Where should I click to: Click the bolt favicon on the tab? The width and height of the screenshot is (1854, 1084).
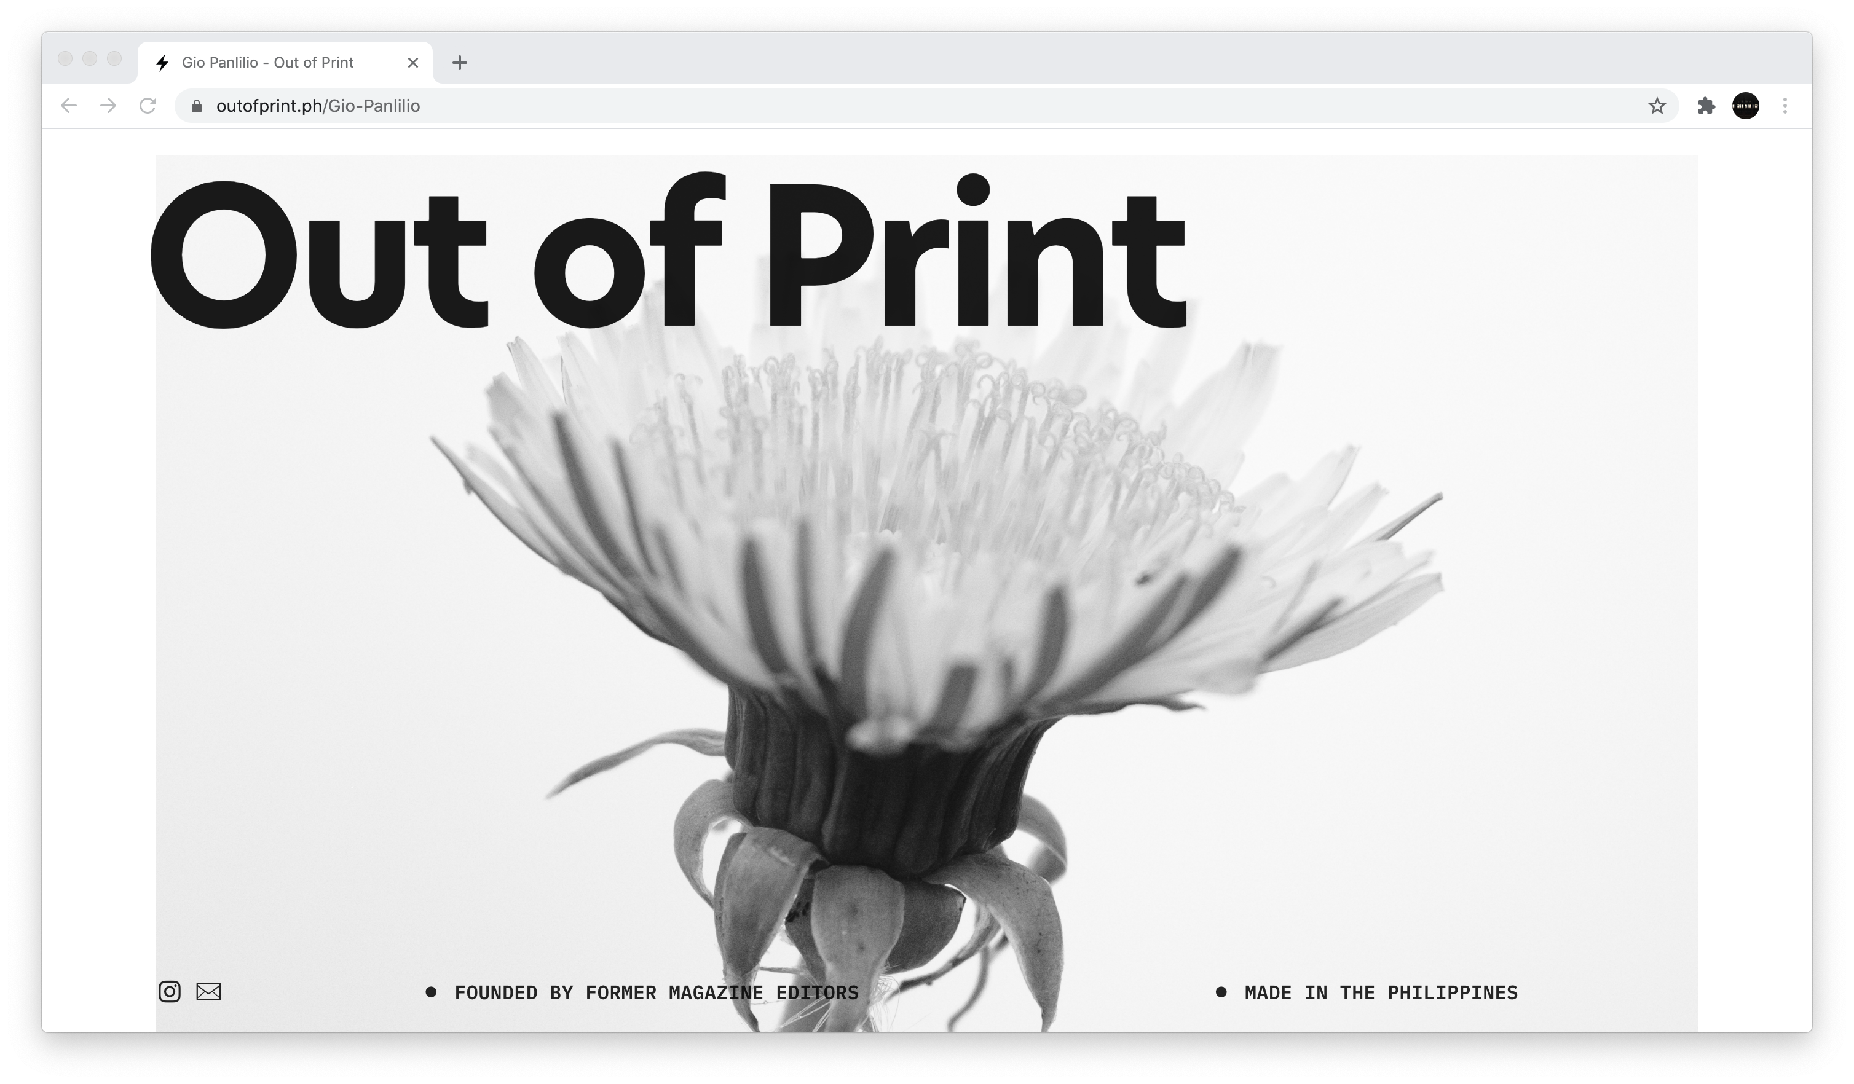pyautogui.click(x=162, y=63)
